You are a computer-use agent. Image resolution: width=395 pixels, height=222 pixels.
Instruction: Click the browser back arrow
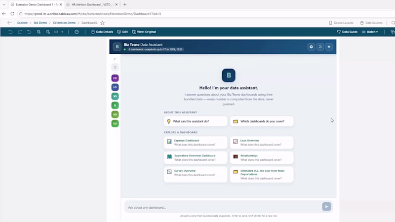coord(4,14)
